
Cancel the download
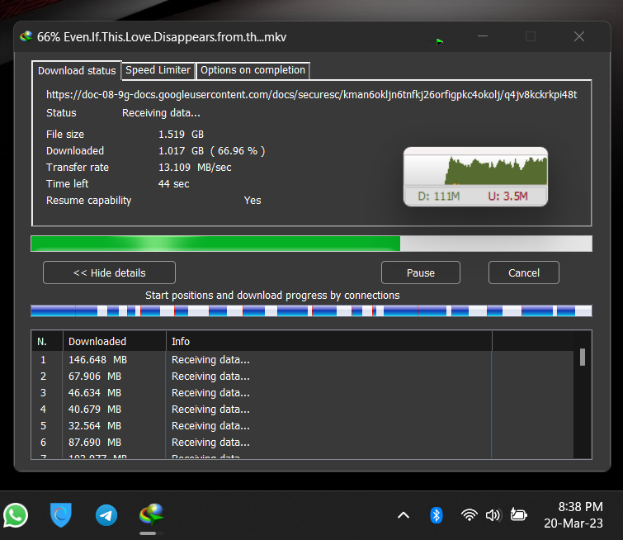click(x=524, y=272)
